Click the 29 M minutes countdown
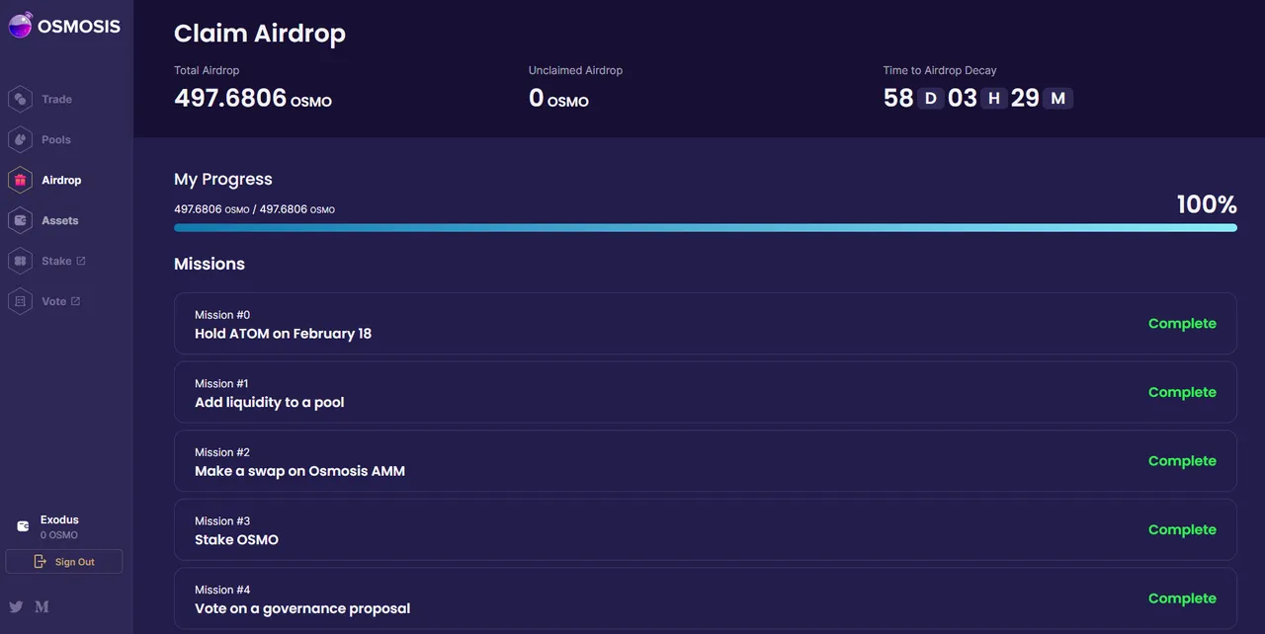 (x=1042, y=98)
